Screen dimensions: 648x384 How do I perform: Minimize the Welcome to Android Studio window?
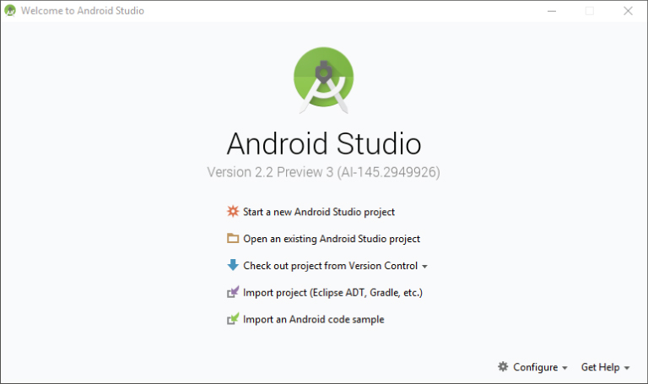click(x=552, y=11)
